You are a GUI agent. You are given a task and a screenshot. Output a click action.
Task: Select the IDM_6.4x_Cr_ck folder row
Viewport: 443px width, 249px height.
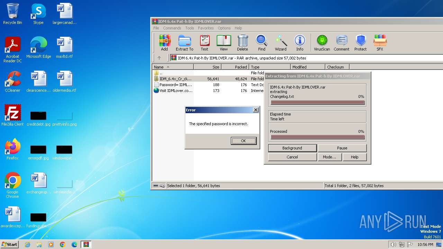coord(209,79)
